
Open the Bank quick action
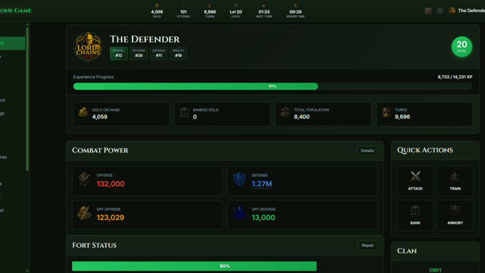[x=415, y=215]
